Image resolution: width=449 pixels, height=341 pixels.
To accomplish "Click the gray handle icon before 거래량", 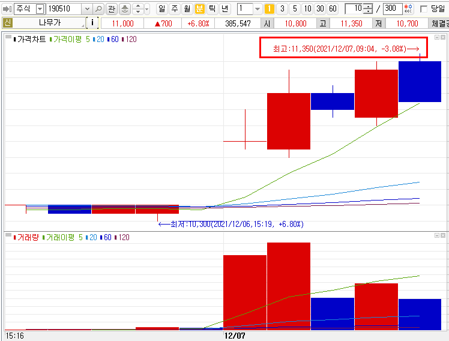I will pyautogui.click(x=8, y=235).
